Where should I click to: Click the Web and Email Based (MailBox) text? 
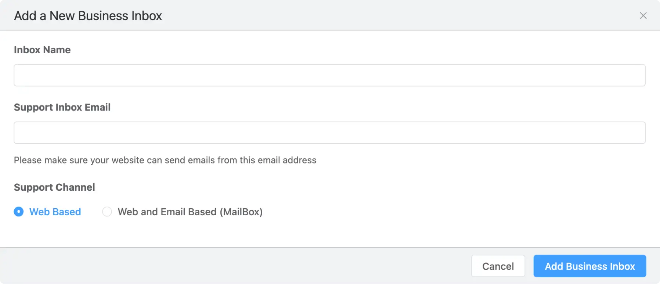(x=190, y=212)
